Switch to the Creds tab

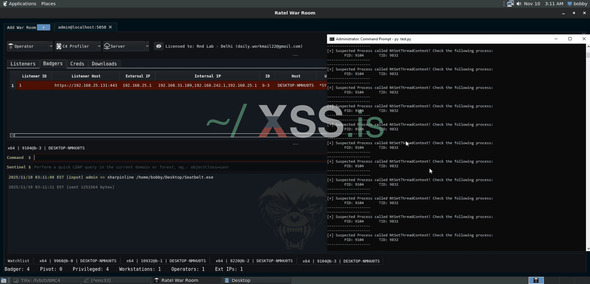pyautogui.click(x=77, y=64)
